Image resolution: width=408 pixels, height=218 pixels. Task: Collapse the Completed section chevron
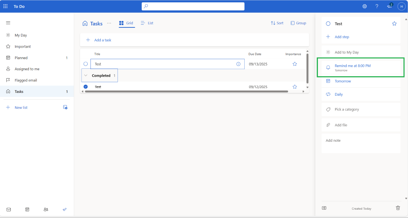(86, 75)
